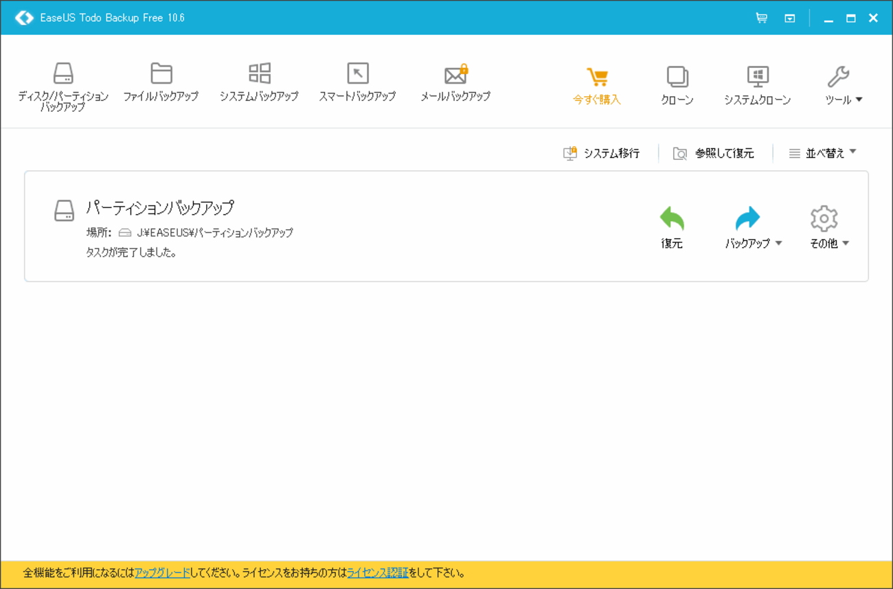Launch System Clone (システムクローン)
This screenshot has height=589, width=893.
(x=758, y=86)
